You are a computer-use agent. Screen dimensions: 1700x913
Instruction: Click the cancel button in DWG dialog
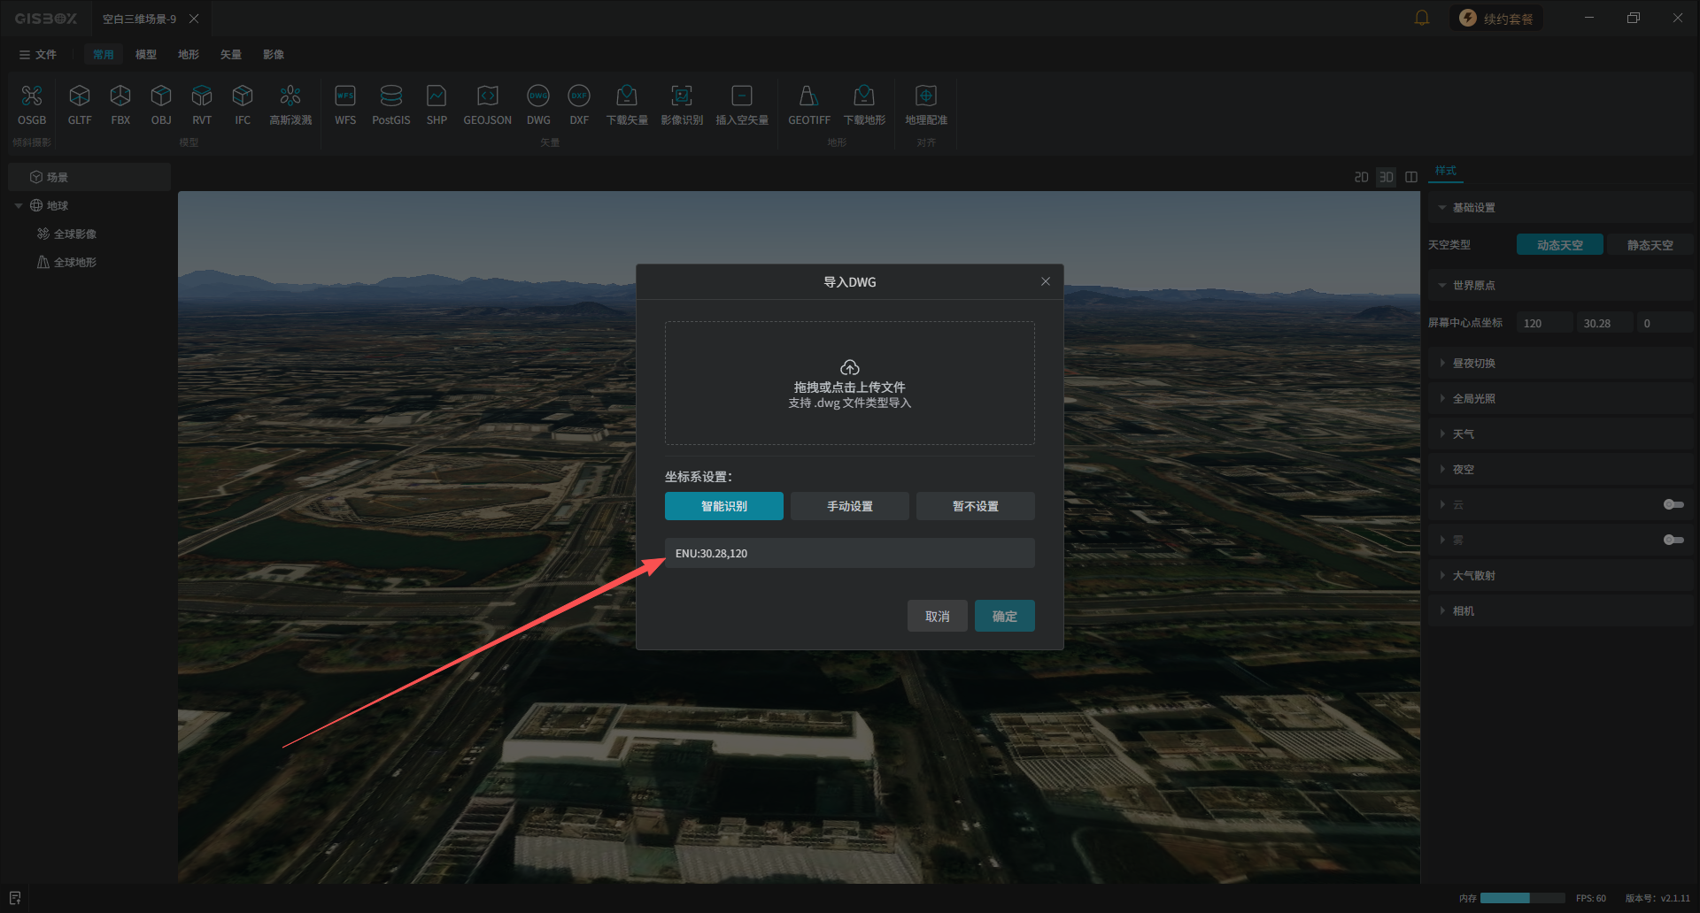(937, 616)
